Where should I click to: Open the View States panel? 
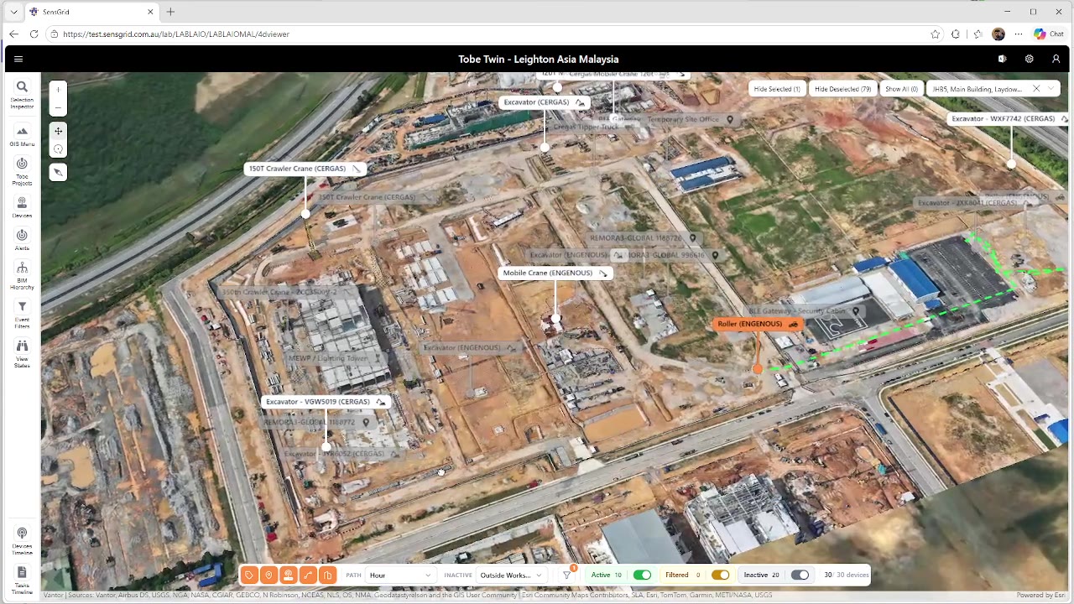[22, 353]
